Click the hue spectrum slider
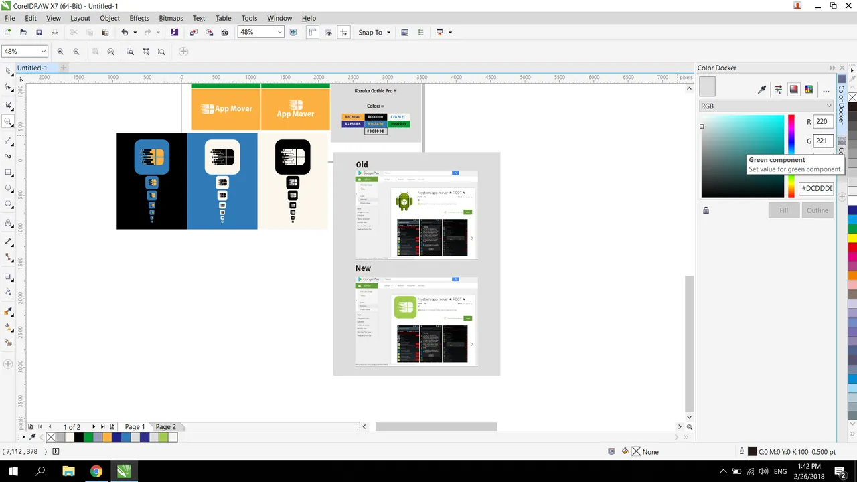Screen dimensions: 857x482 tap(791, 157)
